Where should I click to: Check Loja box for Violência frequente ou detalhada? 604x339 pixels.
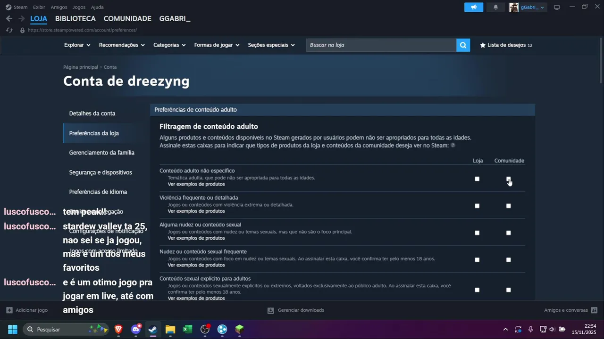coord(477,206)
